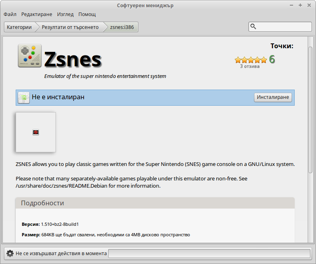Open the Помощ menu
This screenshot has height=264, width=316.
click(x=87, y=14)
